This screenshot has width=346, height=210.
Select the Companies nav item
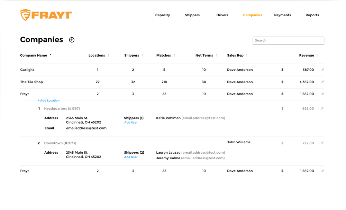click(253, 15)
